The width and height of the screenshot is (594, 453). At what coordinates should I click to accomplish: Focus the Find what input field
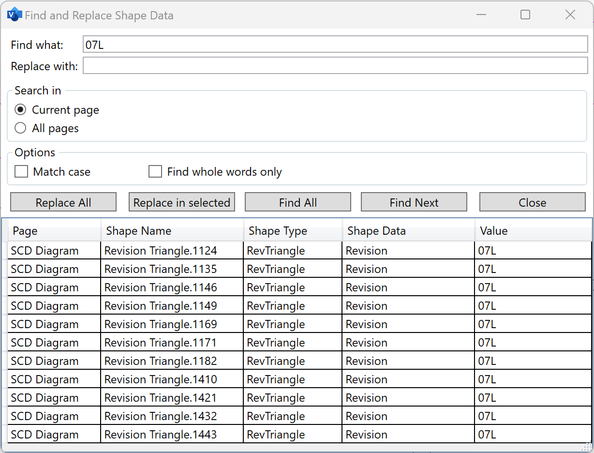click(335, 45)
